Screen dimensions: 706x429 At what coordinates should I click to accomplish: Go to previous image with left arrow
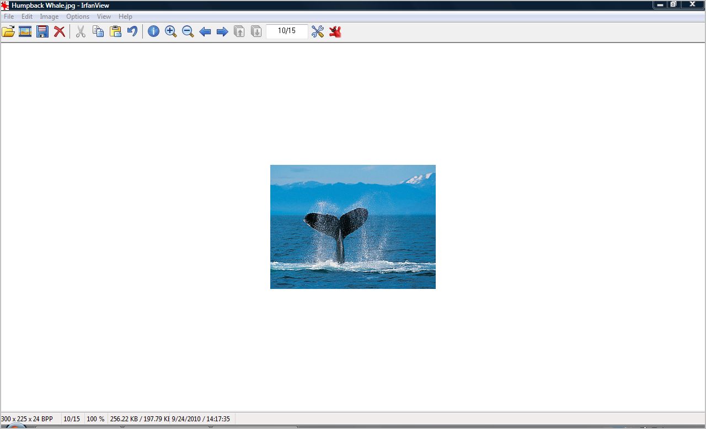(205, 31)
